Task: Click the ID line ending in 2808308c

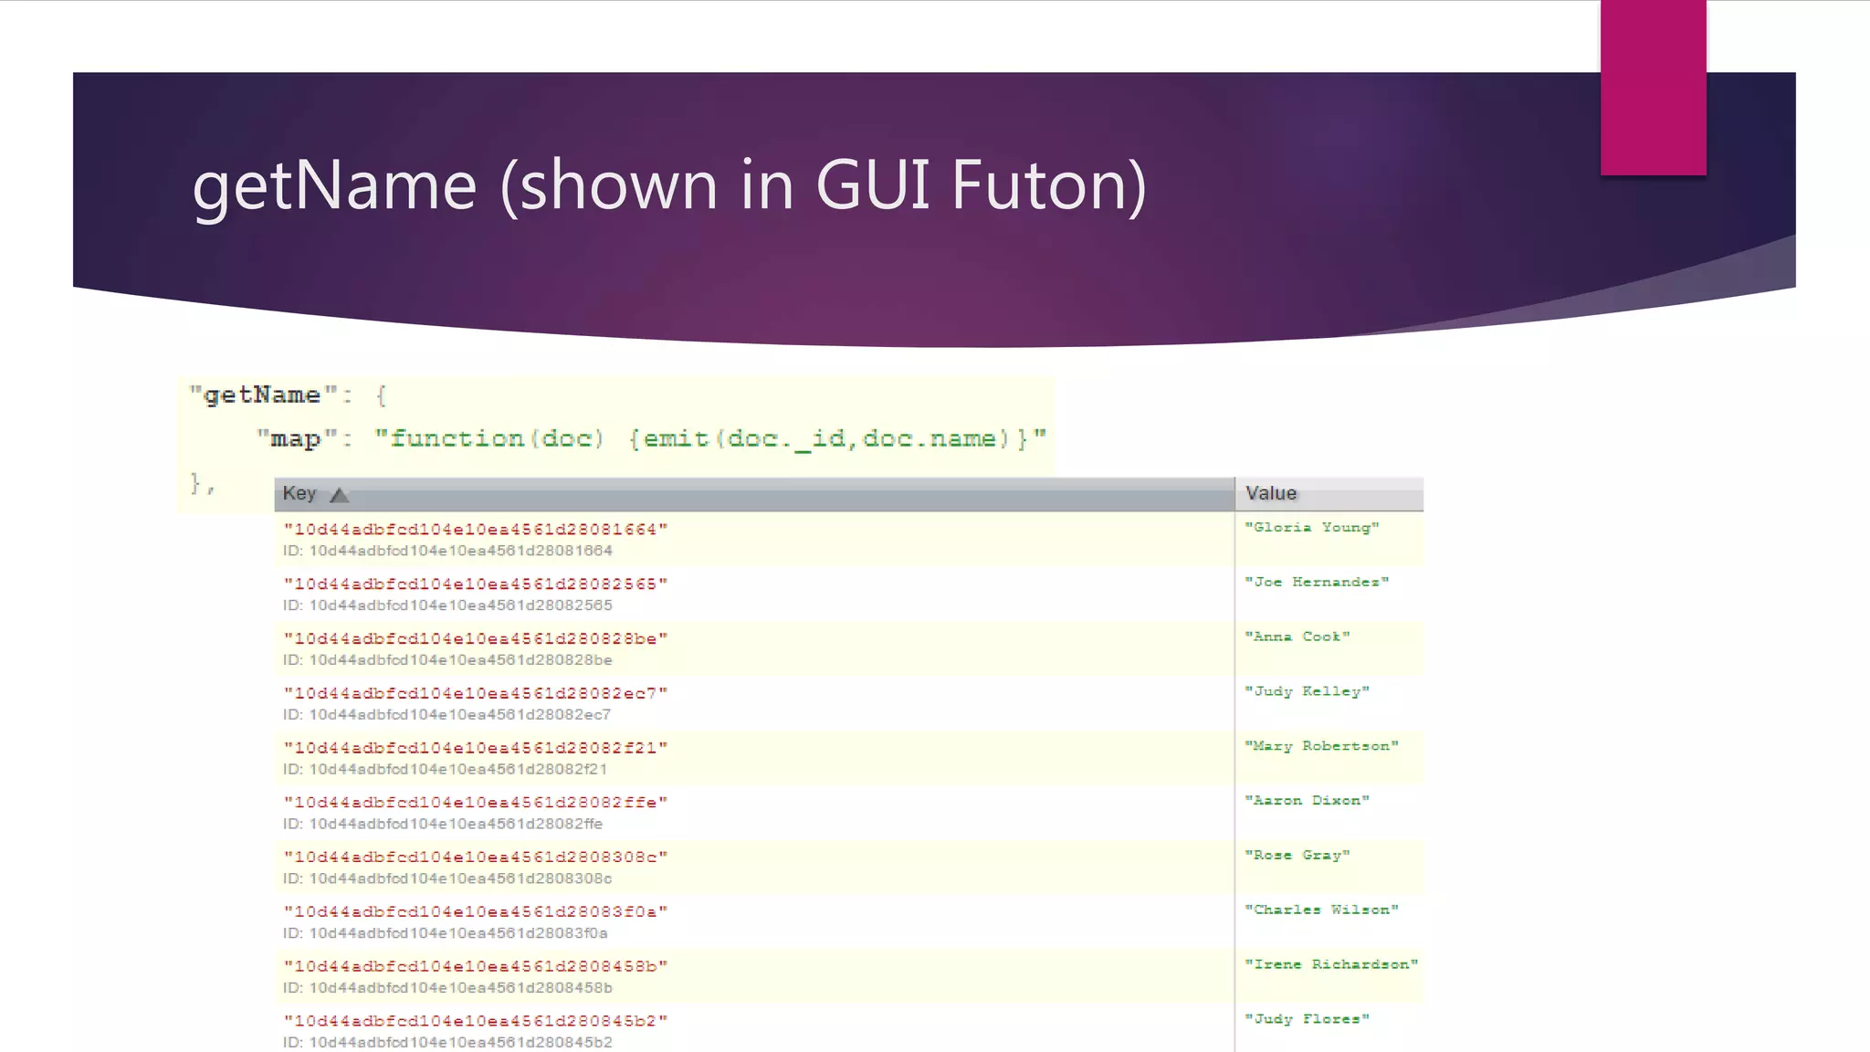Action: pyautogui.click(x=447, y=878)
